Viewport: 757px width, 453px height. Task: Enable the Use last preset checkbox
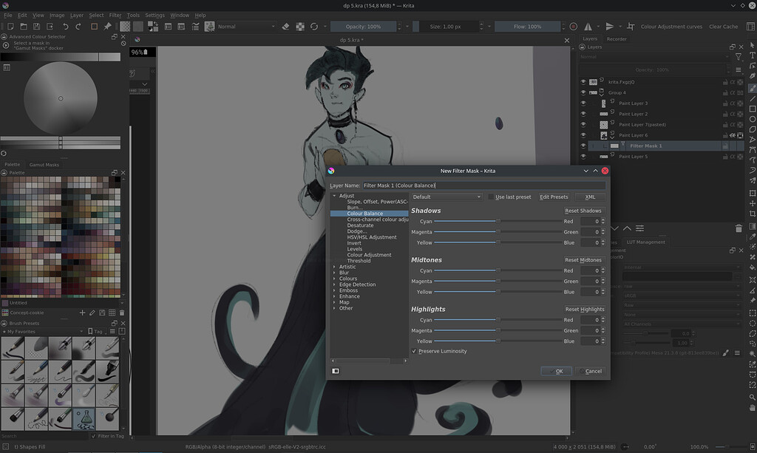point(489,197)
